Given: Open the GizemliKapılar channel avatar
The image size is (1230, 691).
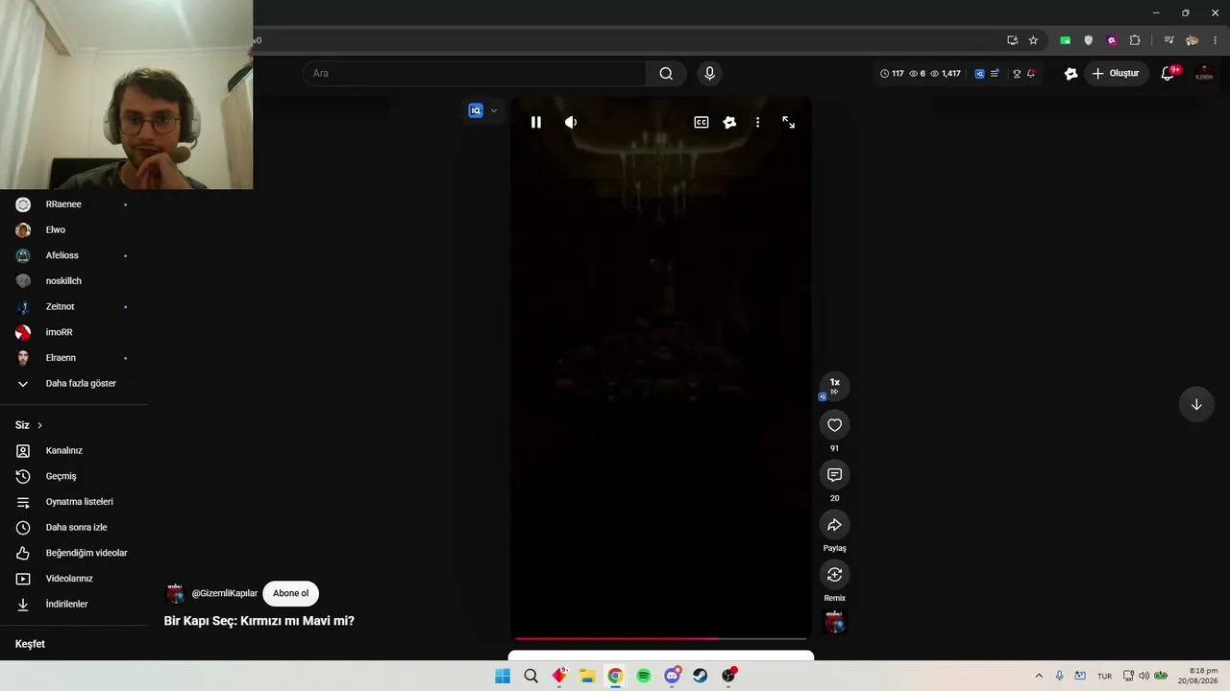Looking at the screenshot, I should pyautogui.click(x=175, y=593).
